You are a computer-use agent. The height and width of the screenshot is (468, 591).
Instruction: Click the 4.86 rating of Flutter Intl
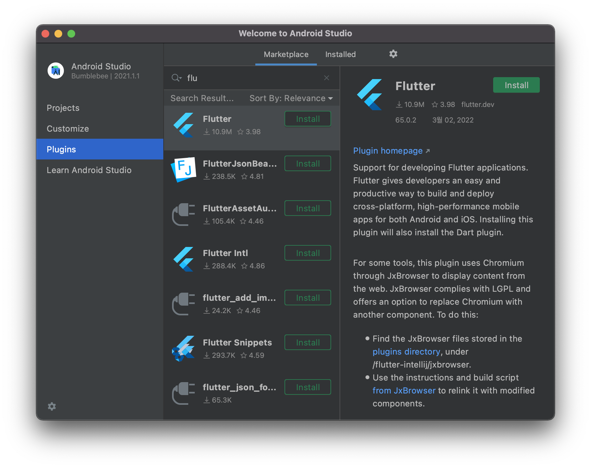point(257,266)
